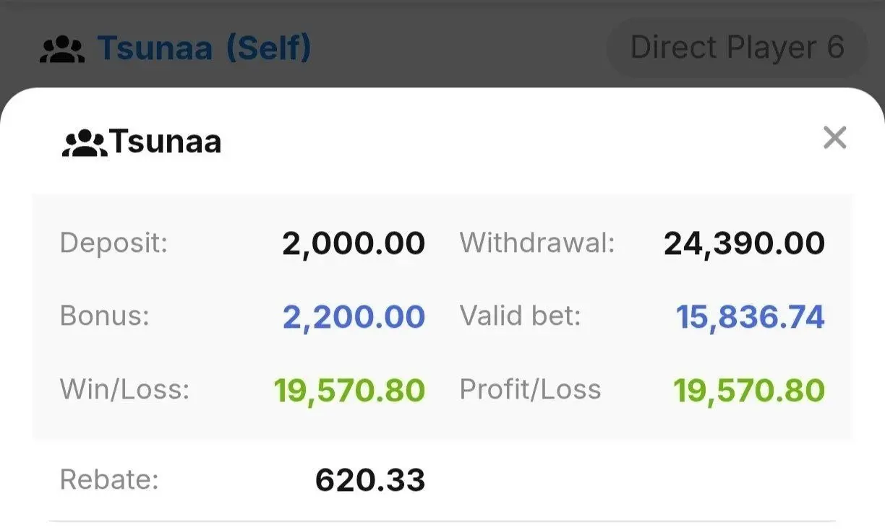Viewport: 885px width, 530px height.
Task: Select the 2,000.00 deposit amount
Action: [x=354, y=244]
